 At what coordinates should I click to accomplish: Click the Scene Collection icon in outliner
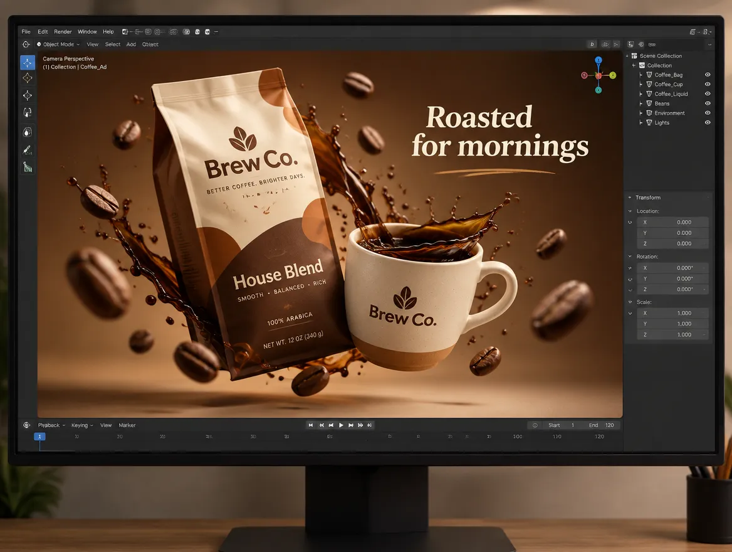pyautogui.click(x=634, y=56)
